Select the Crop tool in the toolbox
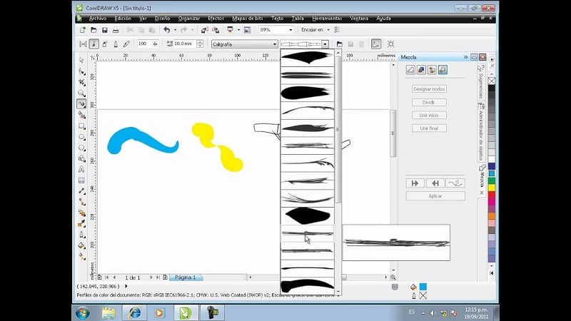Screen dimensions: 571x321 click(x=81, y=82)
